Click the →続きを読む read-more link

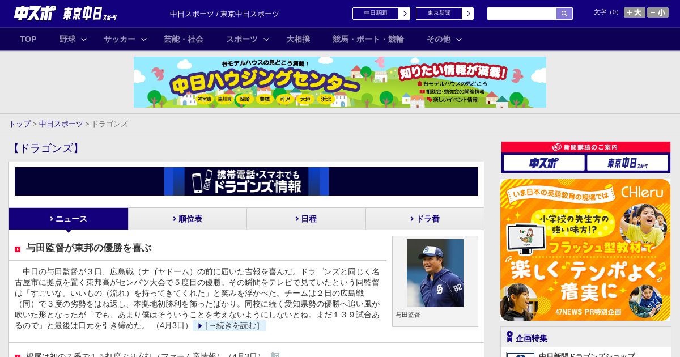pos(229,326)
